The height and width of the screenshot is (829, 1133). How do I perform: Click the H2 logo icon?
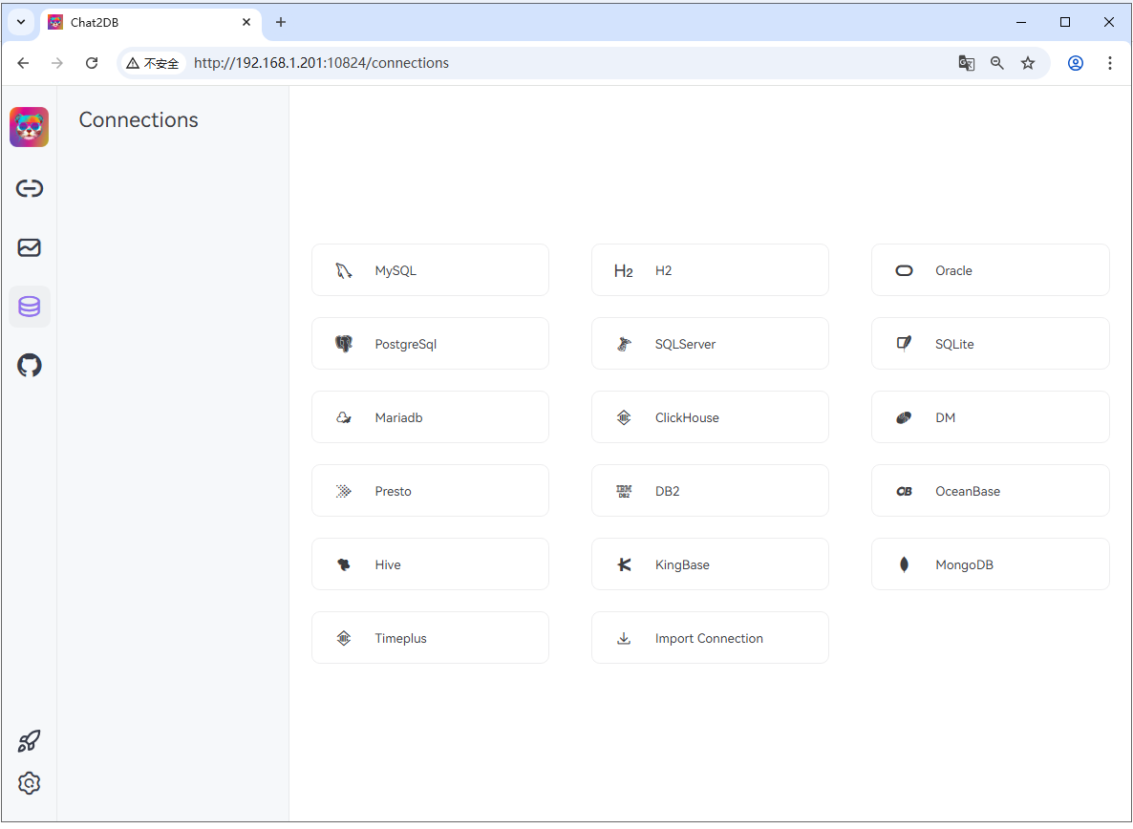coord(624,271)
